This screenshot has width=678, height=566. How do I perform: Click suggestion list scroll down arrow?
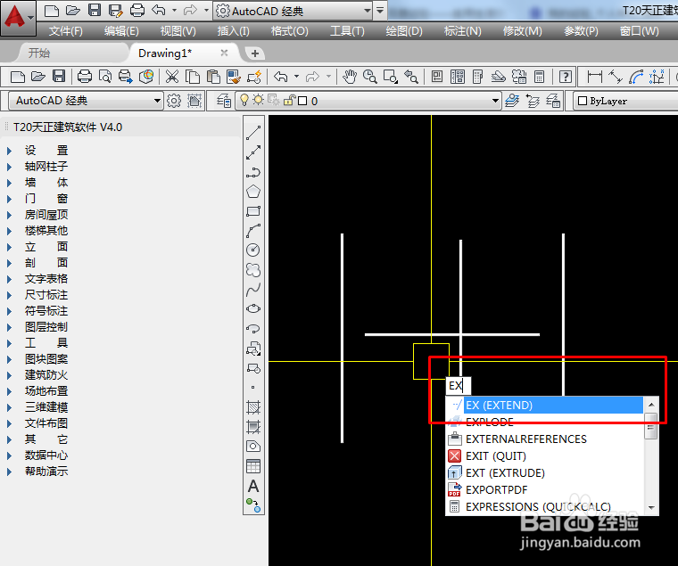point(651,508)
